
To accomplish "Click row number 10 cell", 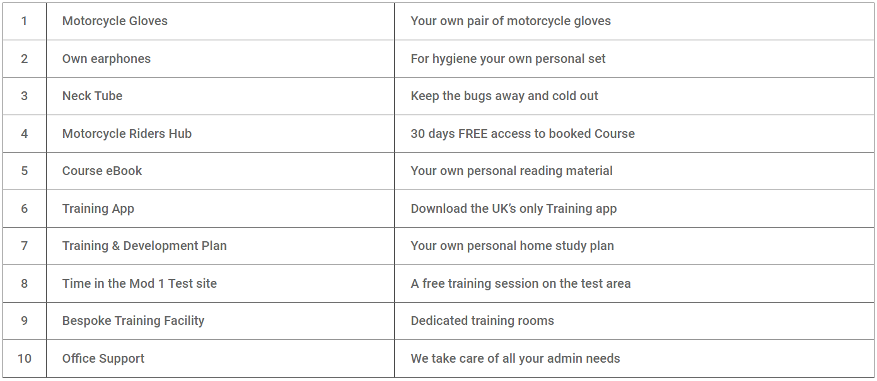I will (x=25, y=358).
